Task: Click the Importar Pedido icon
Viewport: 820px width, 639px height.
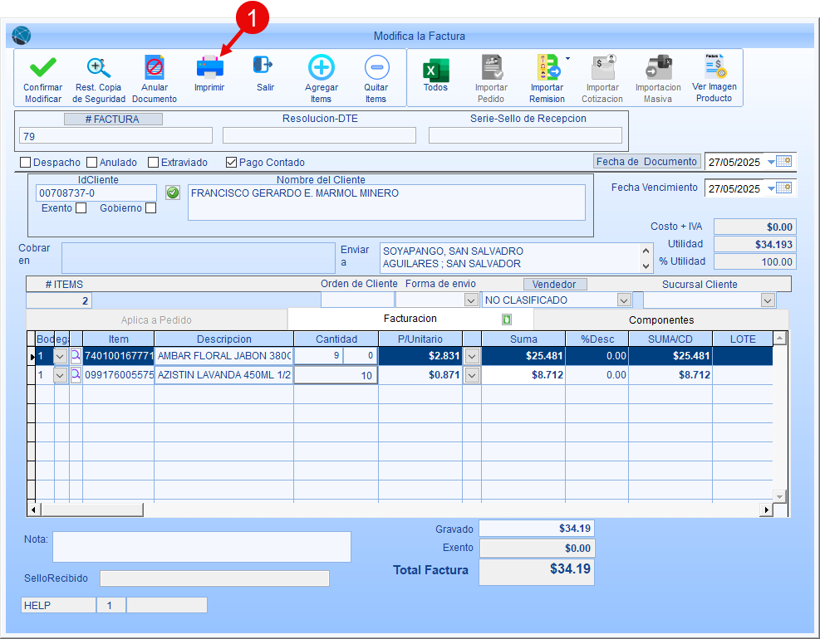Action: click(x=491, y=67)
